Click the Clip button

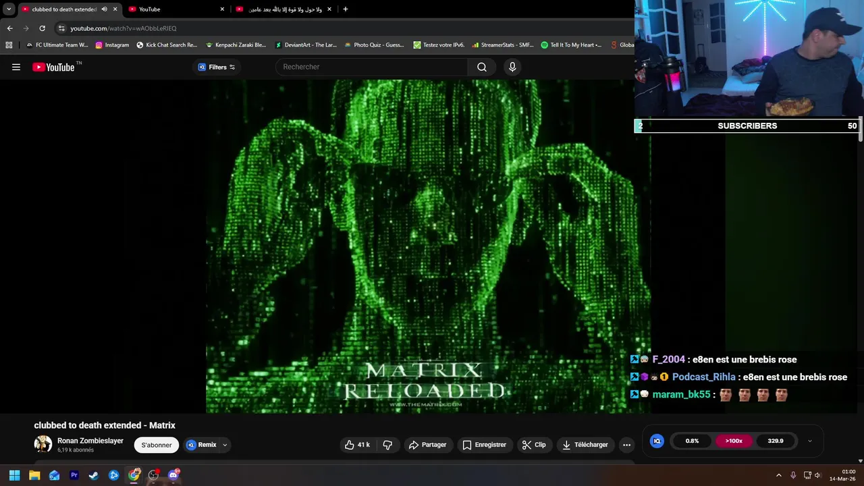click(534, 445)
